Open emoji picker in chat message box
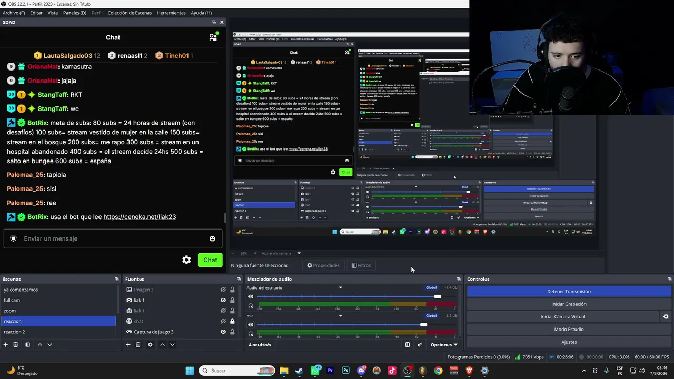 (x=212, y=238)
